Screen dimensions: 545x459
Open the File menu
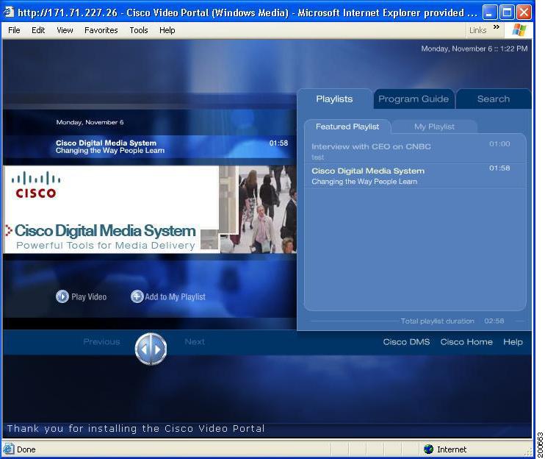pos(14,30)
